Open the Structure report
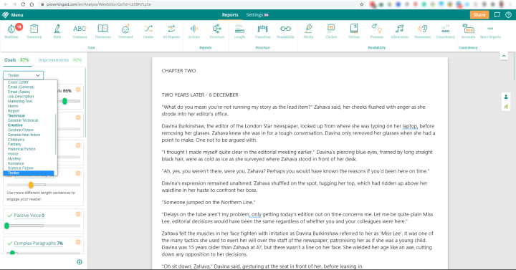Image resolution: width=516 pixels, height=270 pixels. coord(217,32)
